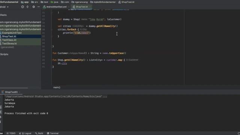Click the Terminal icon in bottom bar
Screen dimensions: 240x135
coord(48,133)
